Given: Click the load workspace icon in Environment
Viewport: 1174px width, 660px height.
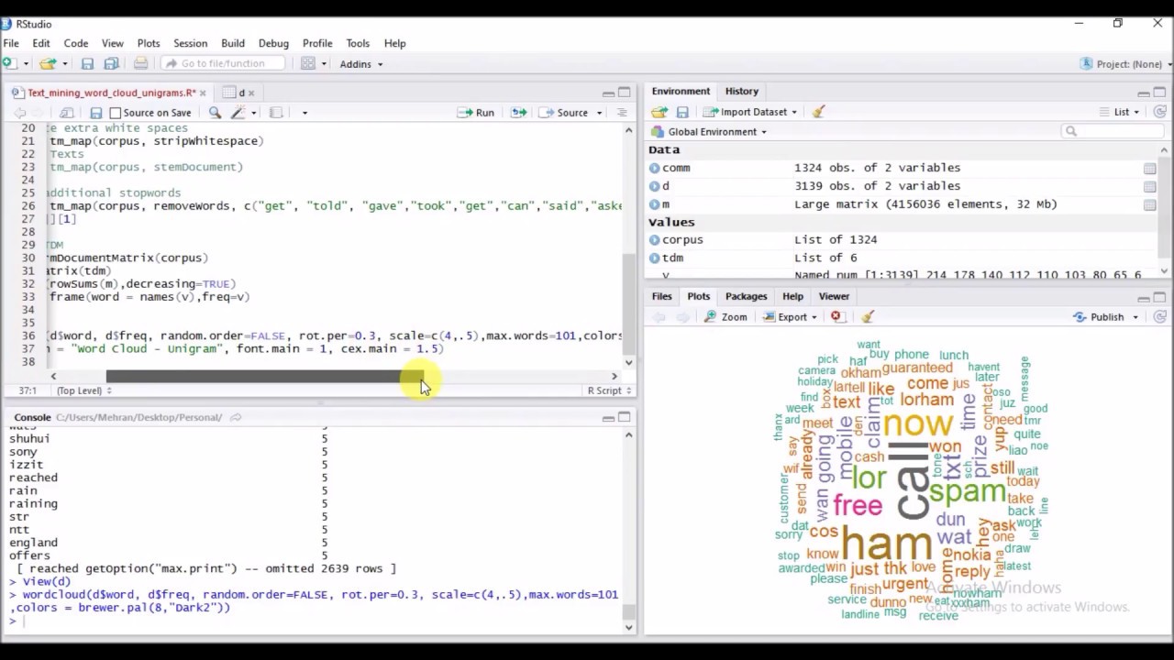Looking at the screenshot, I should tap(659, 112).
